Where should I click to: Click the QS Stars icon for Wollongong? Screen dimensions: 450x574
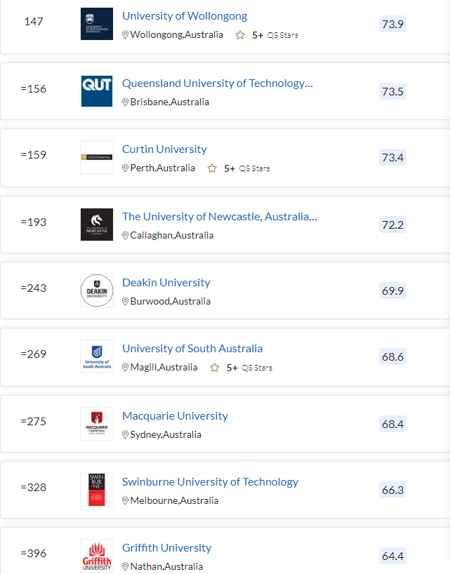pyautogui.click(x=240, y=35)
